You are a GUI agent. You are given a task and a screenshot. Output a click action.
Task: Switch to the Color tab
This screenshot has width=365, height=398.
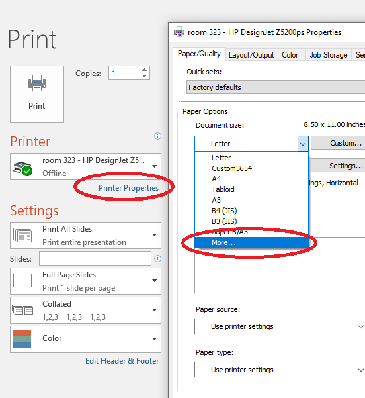tap(290, 55)
